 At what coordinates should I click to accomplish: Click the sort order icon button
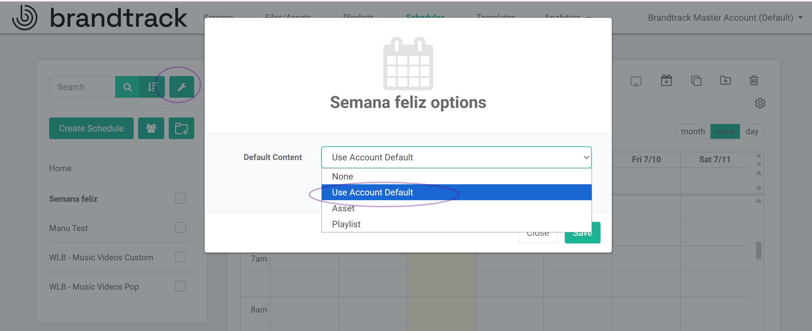(x=152, y=87)
